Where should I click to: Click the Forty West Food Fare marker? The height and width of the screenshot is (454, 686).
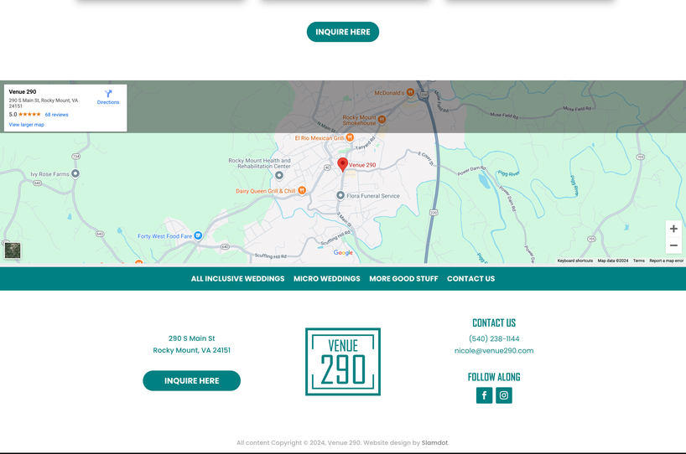[x=198, y=236]
